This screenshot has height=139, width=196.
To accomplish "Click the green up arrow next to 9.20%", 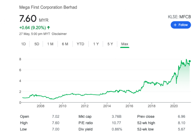I will click(x=48, y=27).
